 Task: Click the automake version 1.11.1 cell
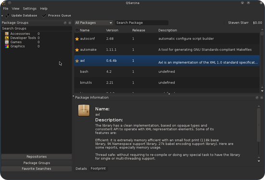pyautogui.click(x=111, y=50)
